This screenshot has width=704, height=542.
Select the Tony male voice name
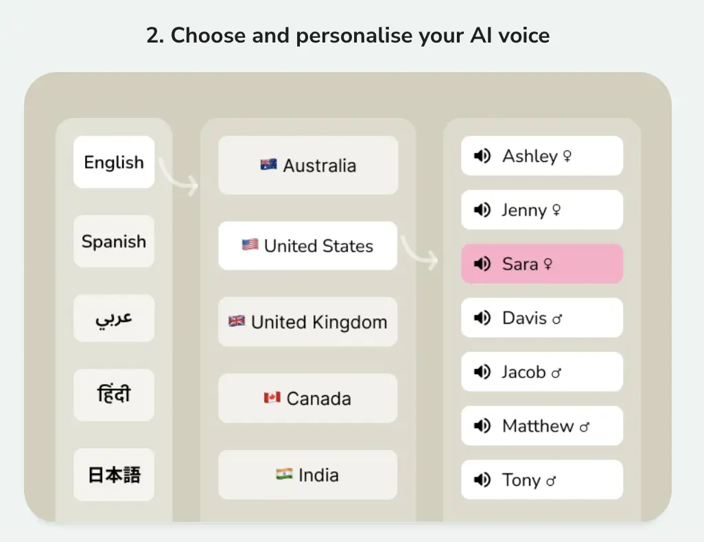click(x=521, y=480)
